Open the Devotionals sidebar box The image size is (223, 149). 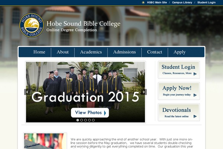179,112
